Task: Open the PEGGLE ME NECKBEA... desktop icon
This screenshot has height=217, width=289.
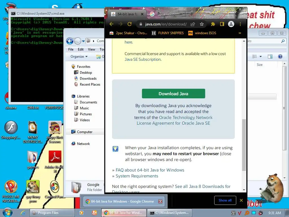Action: 11,191
